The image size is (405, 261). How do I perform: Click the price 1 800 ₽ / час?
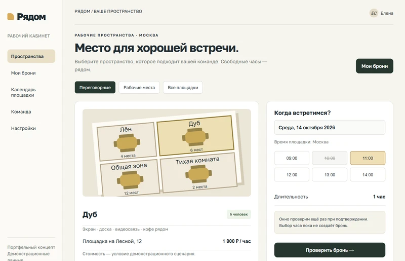pyautogui.click(x=236, y=241)
